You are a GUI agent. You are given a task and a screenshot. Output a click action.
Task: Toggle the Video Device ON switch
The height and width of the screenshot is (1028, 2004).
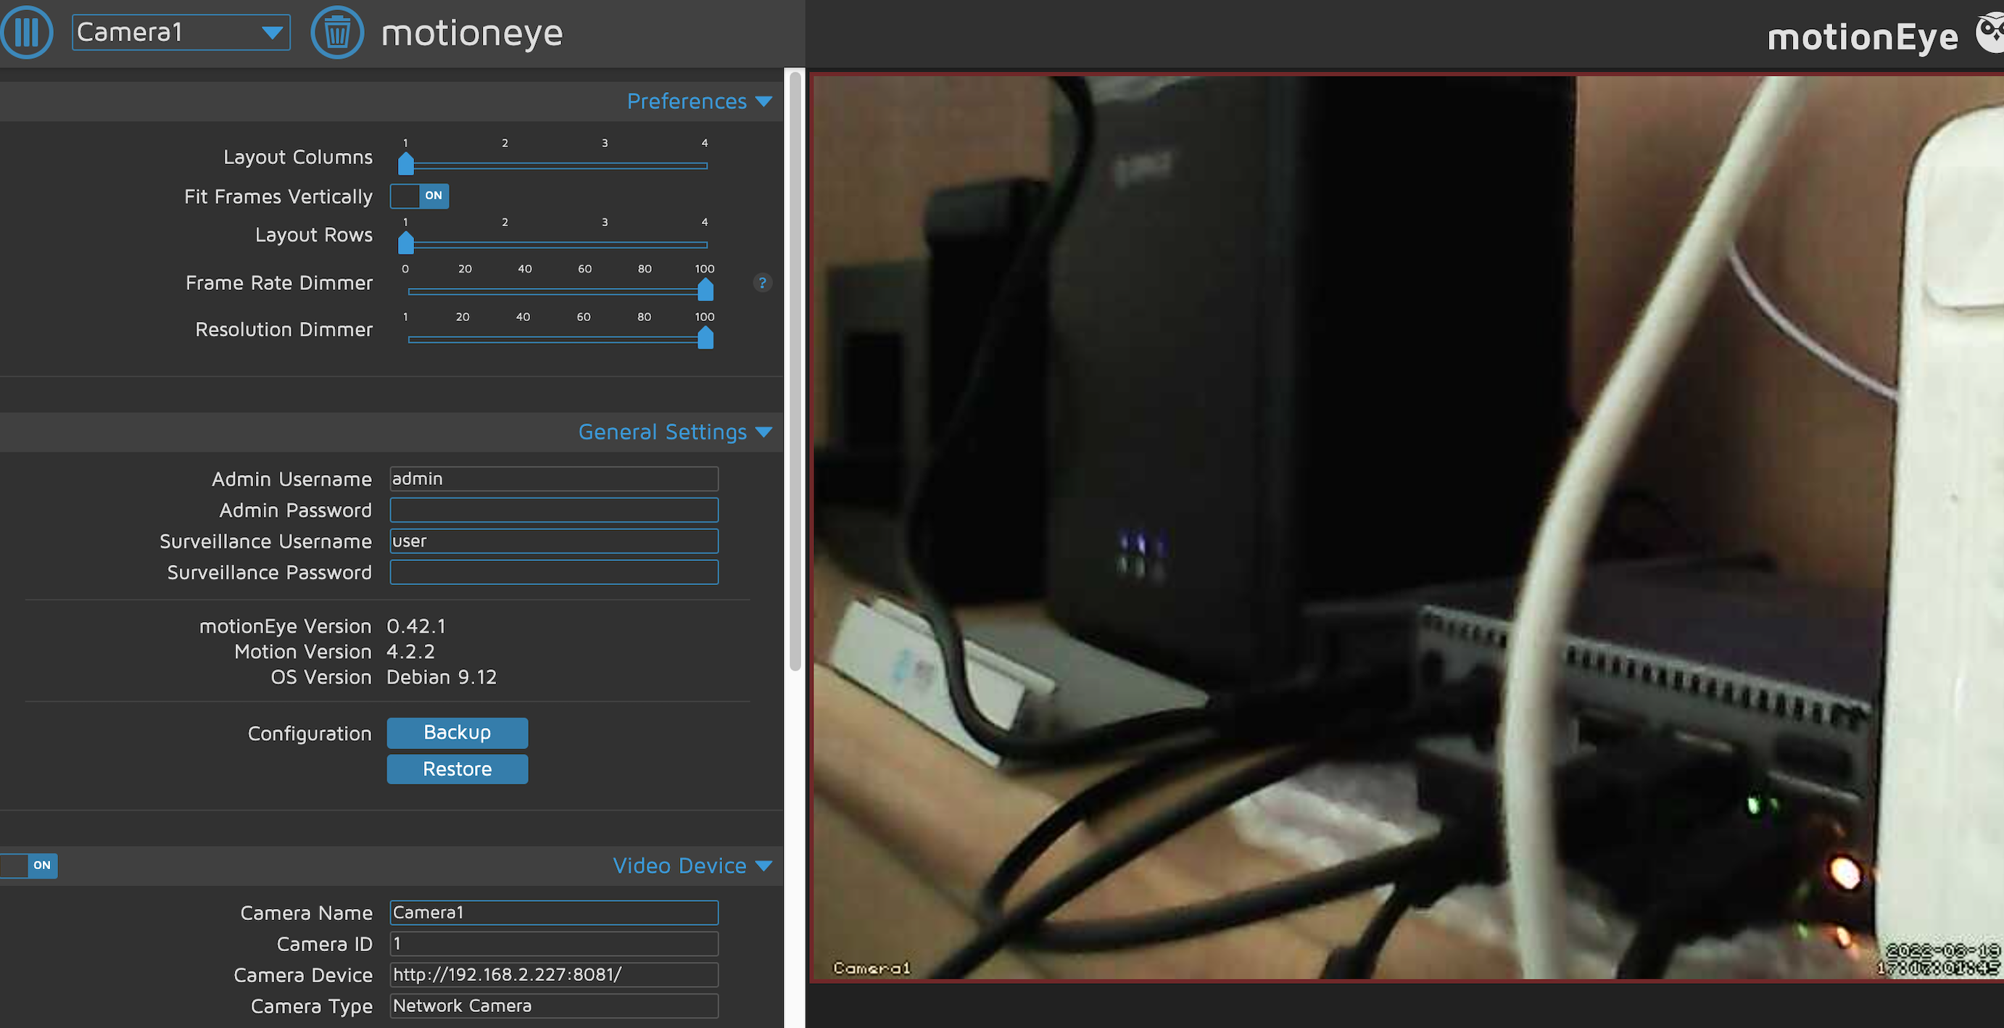30,866
